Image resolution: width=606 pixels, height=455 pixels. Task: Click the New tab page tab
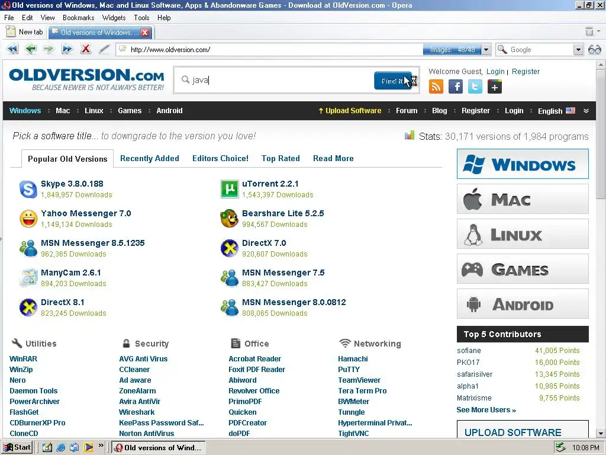click(x=25, y=32)
